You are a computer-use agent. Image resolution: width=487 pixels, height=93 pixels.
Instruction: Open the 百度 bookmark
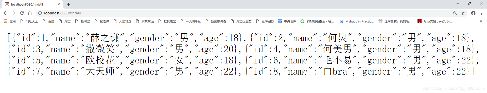click(x=48, y=21)
